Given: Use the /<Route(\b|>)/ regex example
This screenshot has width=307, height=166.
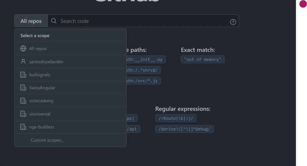Looking at the screenshot, I should [x=176, y=118].
